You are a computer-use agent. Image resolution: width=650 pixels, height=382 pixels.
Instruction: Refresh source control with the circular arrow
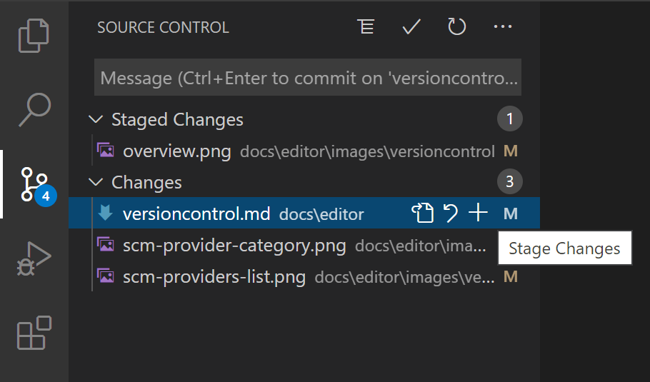(456, 27)
